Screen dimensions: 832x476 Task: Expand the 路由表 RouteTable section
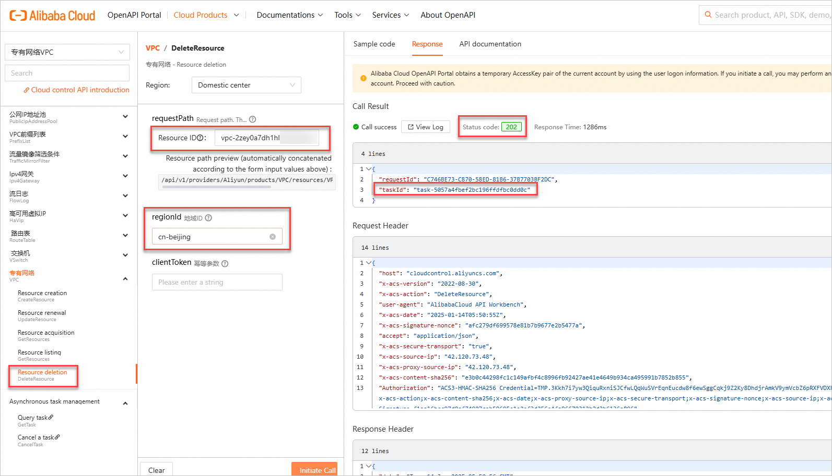125,236
